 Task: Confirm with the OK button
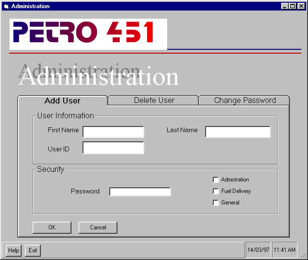pos(52,227)
